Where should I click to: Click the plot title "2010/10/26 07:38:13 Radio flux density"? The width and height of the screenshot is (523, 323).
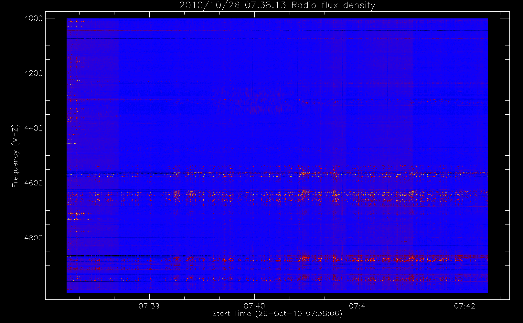(x=277, y=5)
